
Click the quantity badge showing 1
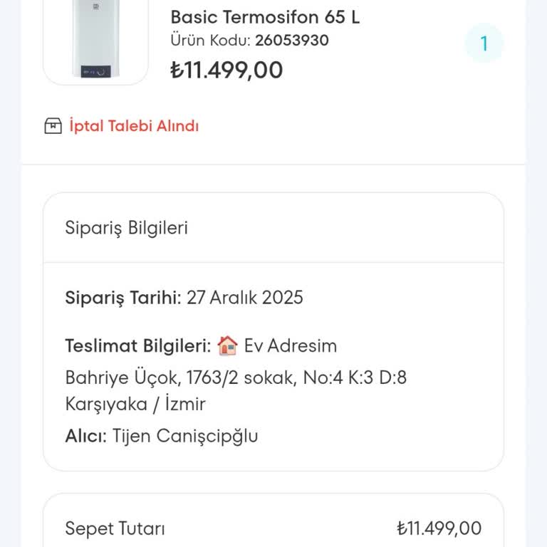[x=484, y=43]
